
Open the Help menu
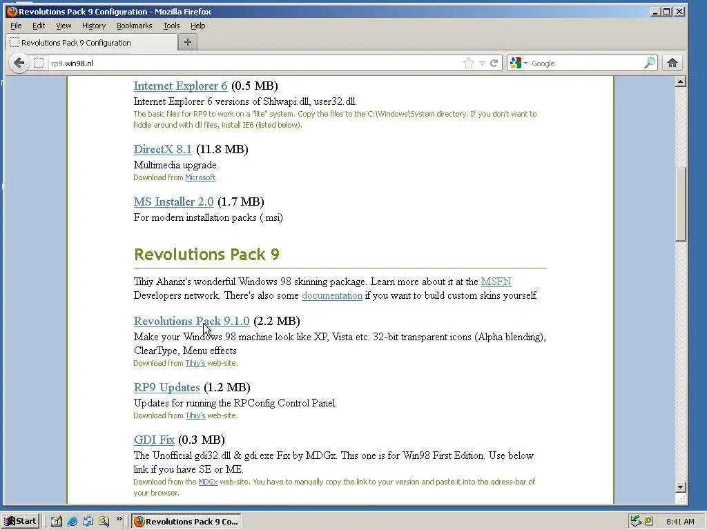tap(197, 26)
